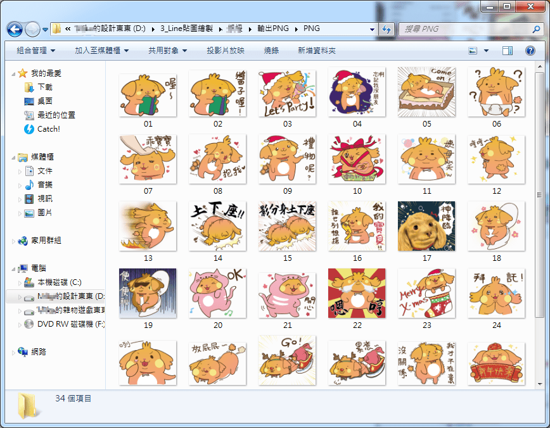The width and height of the screenshot is (550, 428).
Task: Select thumbnail 05 Come on
Action: pos(426,92)
